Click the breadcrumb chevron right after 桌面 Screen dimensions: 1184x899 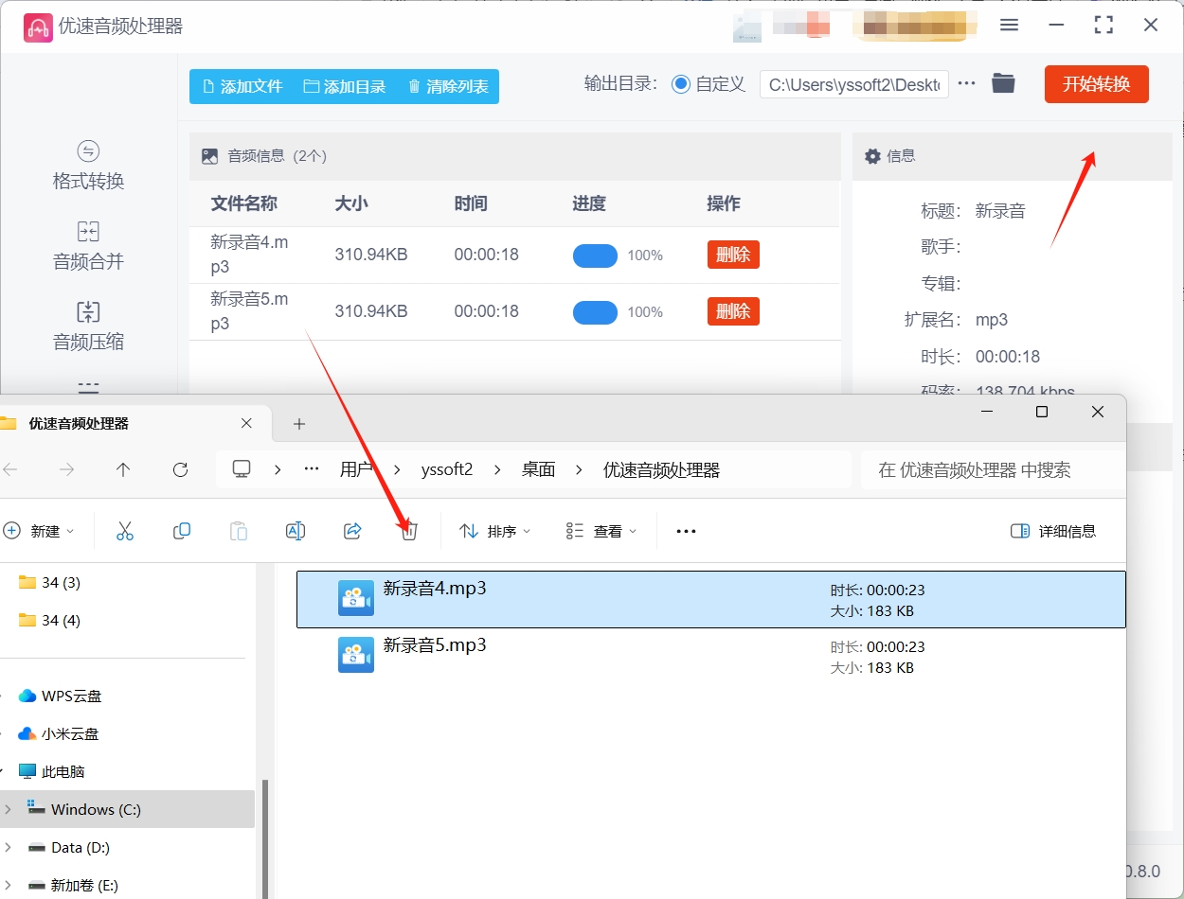point(580,469)
